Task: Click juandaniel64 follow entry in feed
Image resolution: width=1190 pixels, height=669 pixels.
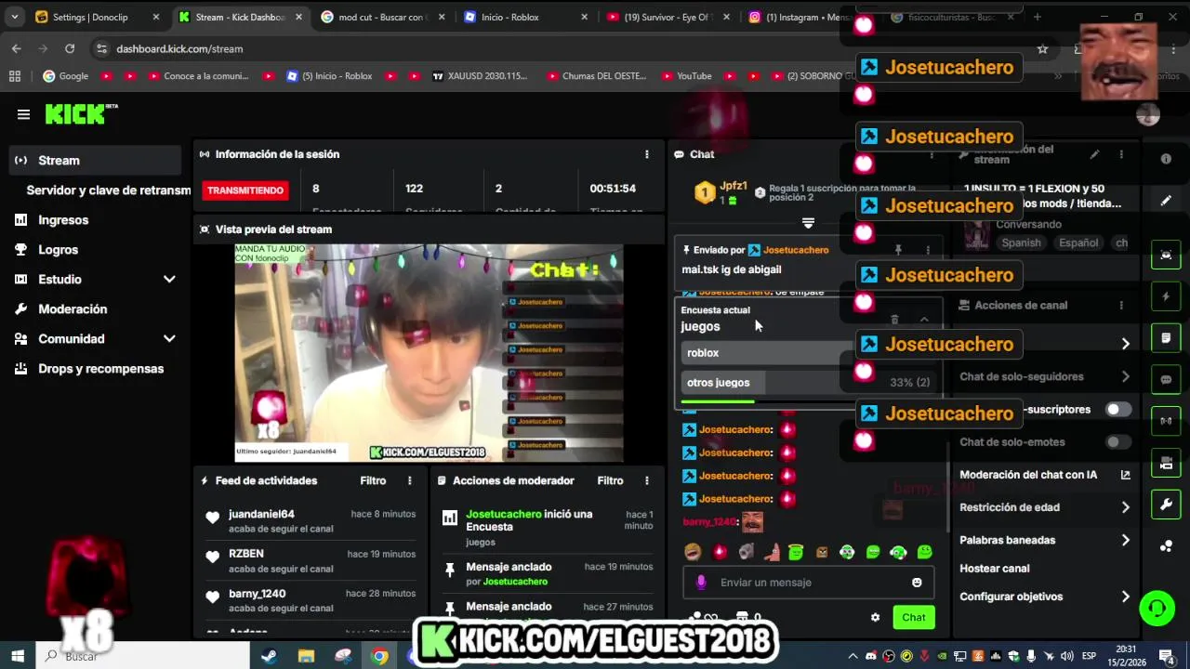Action: point(311,520)
